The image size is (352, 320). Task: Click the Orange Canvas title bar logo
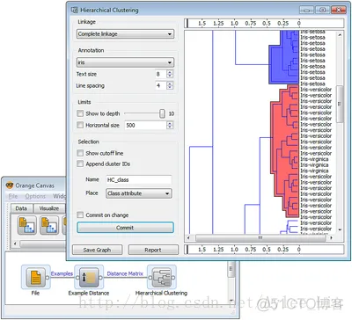(10, 185)
